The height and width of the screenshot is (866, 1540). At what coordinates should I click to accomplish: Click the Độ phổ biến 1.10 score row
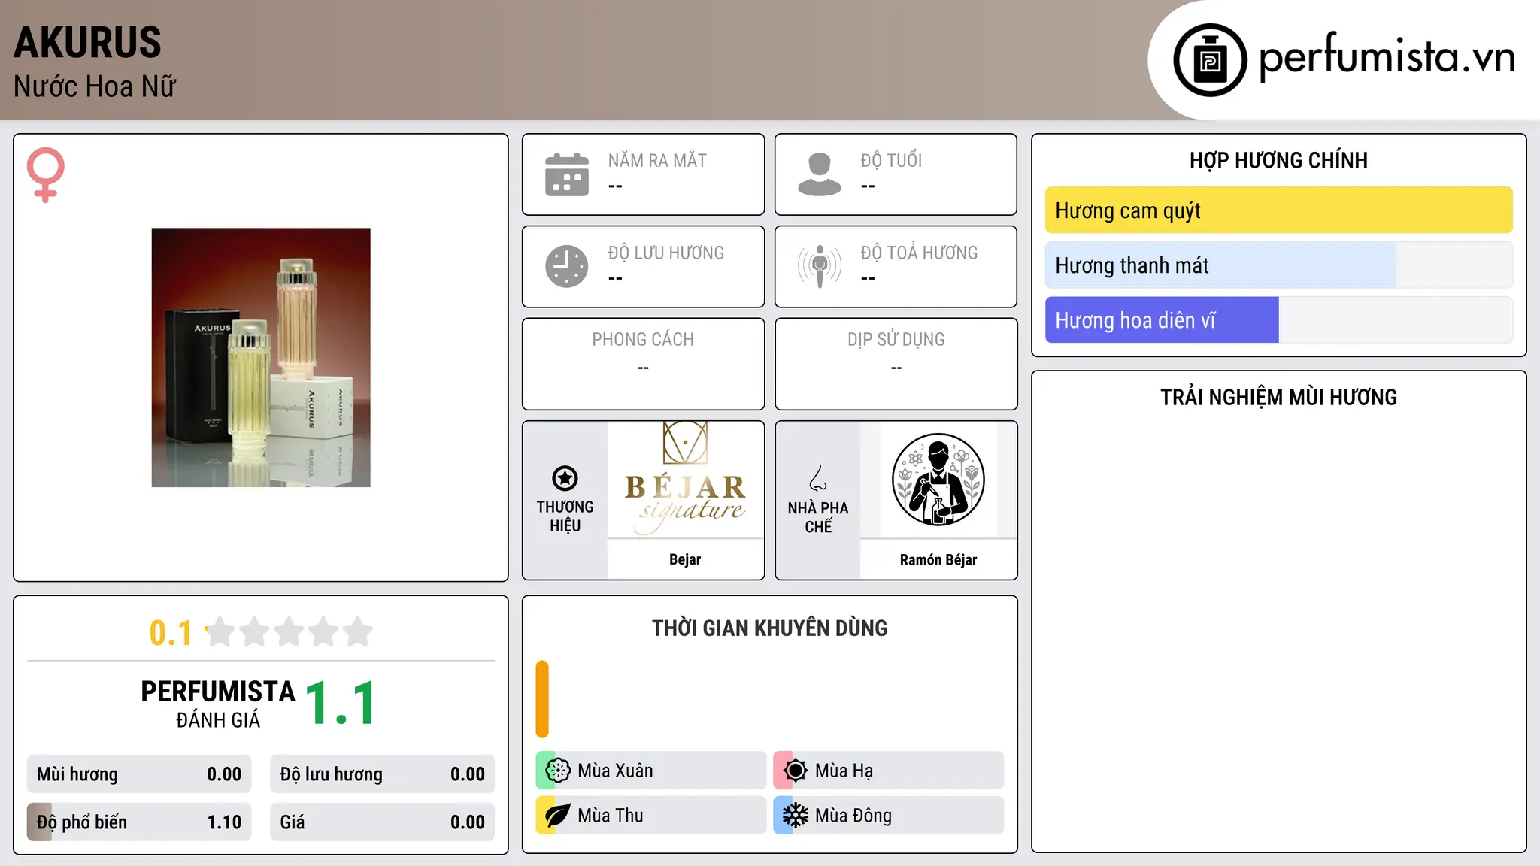139,822
